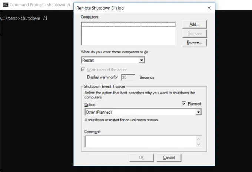Open Browse... to find computers

coord(194,42)
